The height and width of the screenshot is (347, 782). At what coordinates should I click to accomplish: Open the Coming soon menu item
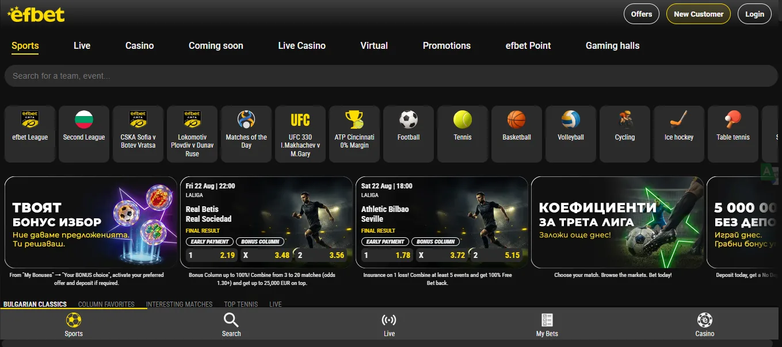click(x=216, y=45)
